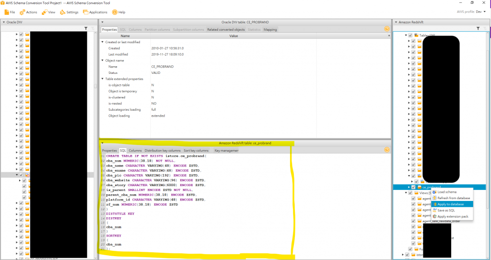Collapse 'Object name' property group
Viewport: 491px width, 260px height.
103,60
